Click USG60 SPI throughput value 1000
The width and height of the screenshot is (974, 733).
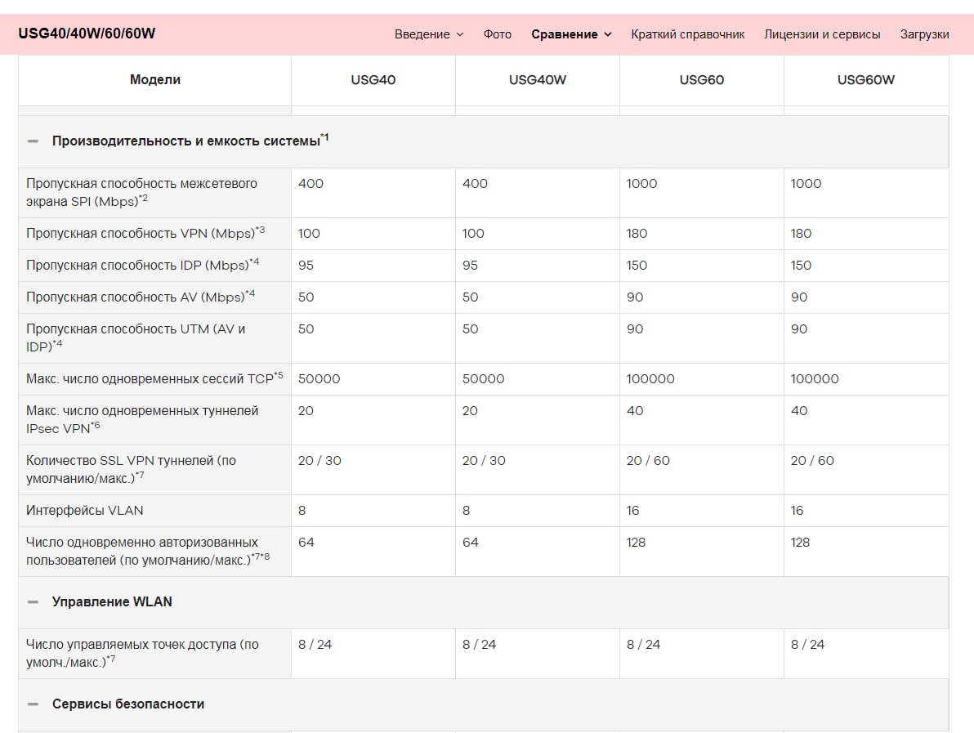641,183
